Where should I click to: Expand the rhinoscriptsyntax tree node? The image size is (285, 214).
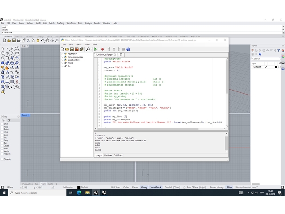click(x=62, y=57)
